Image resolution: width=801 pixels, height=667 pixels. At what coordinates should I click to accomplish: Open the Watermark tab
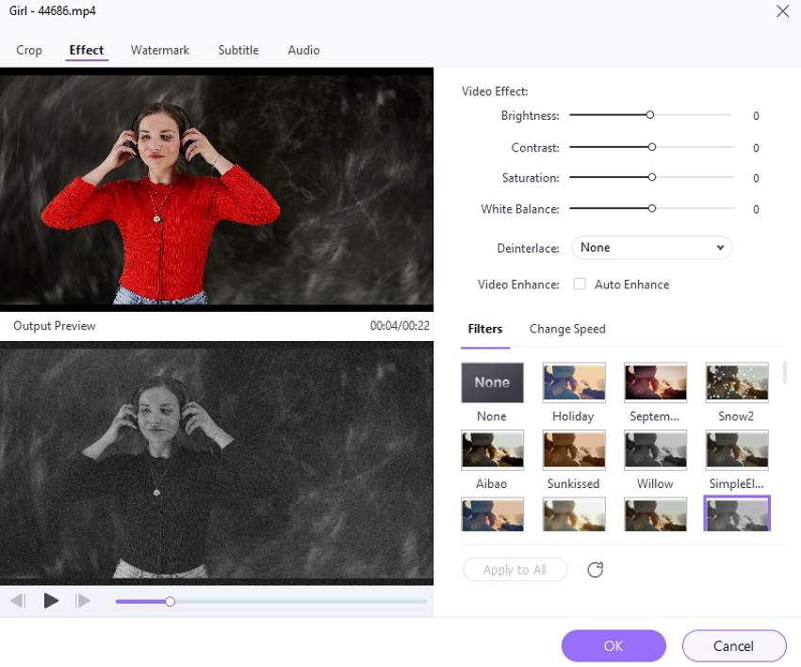coord(160,50)
